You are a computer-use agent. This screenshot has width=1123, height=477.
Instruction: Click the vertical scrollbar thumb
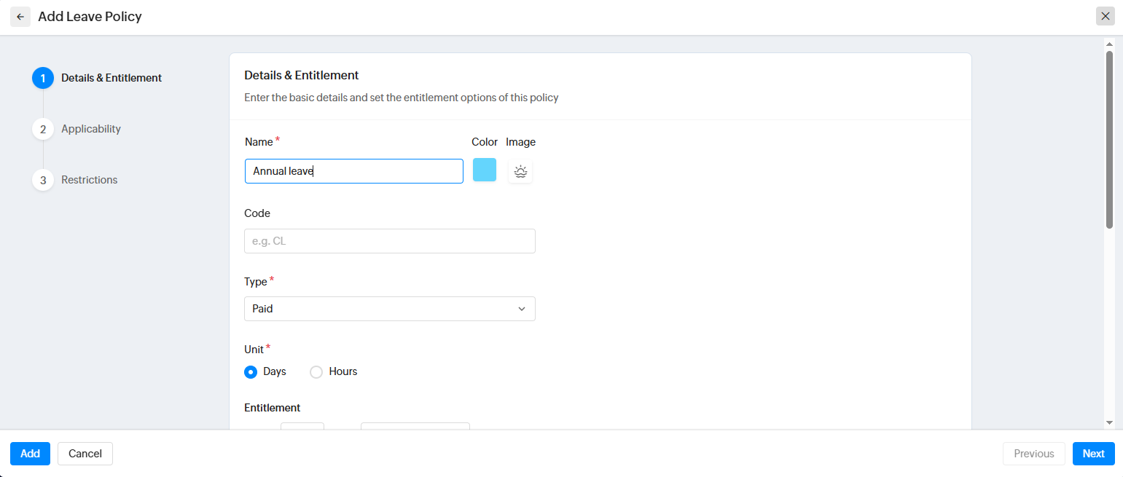(x=1109, y=138)
